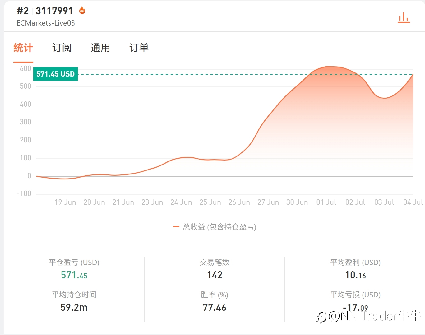Click the 03 Jul axis label

(x=384, y=202)
